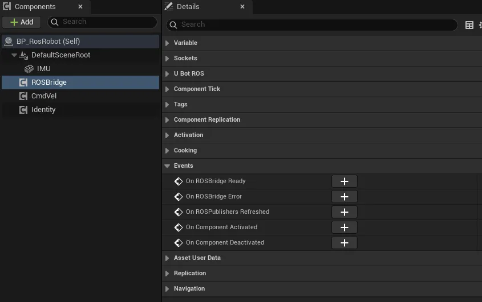The image size is (482, 302).
Task: Select BP_RosRobot (Self) in component tree
Action: (80, 42)
